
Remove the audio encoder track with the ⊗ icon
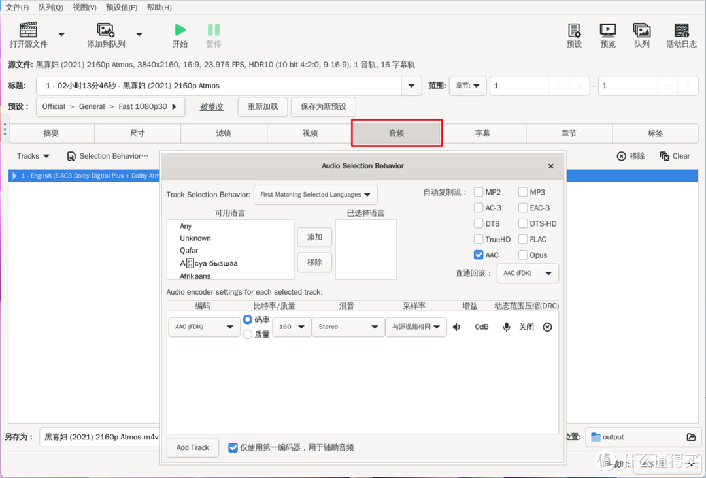547,327
